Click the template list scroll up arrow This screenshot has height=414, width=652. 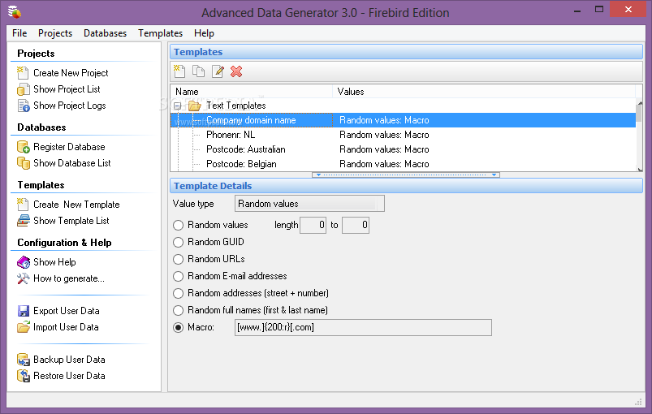point(640,102)
